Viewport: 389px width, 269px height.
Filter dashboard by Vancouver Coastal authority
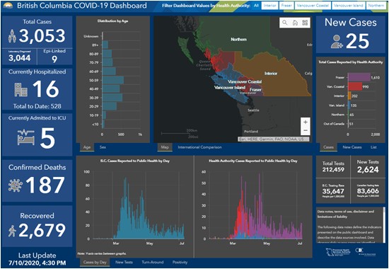tap(313, 6)
